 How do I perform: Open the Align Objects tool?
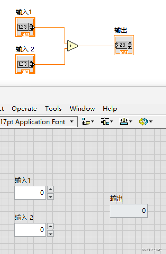coord(86,121)
